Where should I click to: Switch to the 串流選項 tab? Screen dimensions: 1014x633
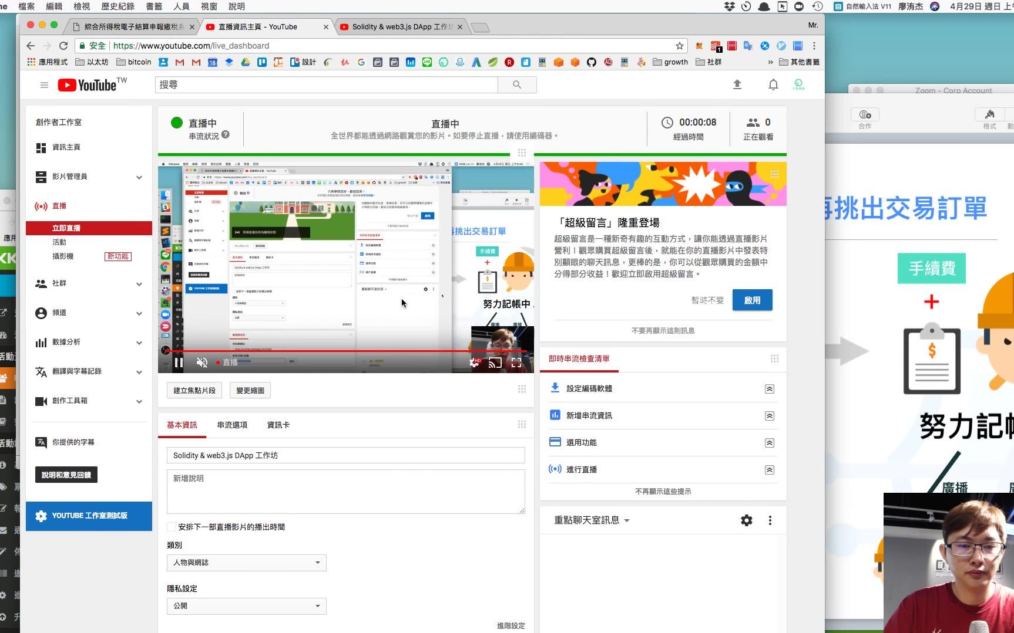[x=231, y=425]
